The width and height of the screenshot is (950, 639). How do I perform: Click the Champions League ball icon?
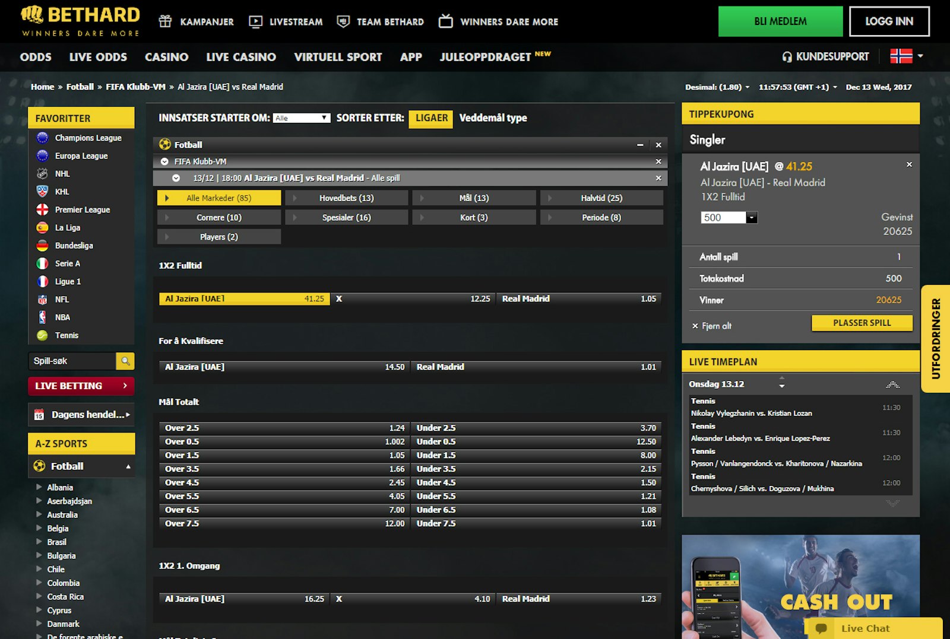pos(42,138)
